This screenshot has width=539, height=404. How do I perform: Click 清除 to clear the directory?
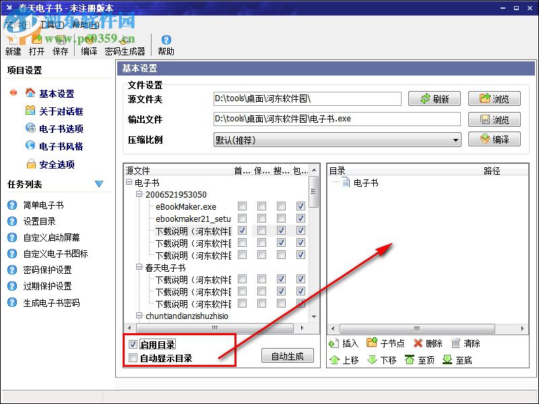click(x=466, y=343)
